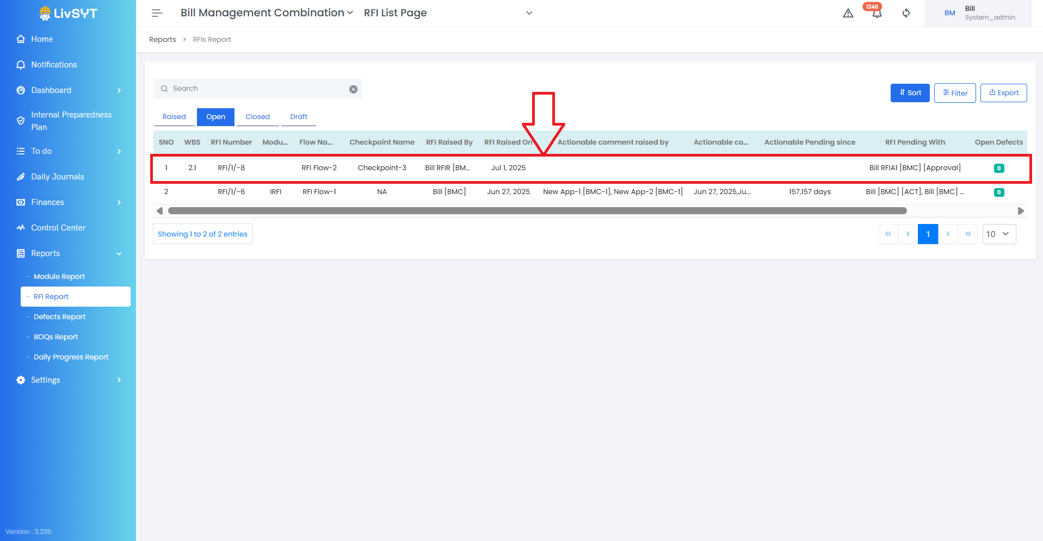Image resolution: width=1043 pixels, height=541 pixels.
Task: Select page 1 in pagination
Action: (x=928, y=234)
